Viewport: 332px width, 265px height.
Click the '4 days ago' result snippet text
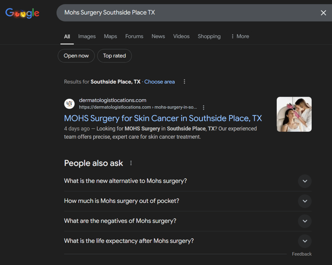click(x=77, y=129)
